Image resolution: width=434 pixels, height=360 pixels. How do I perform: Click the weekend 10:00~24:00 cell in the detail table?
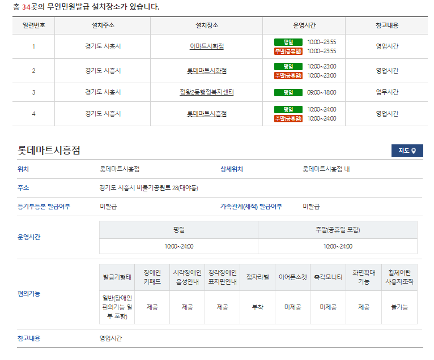tap(338, 246)
